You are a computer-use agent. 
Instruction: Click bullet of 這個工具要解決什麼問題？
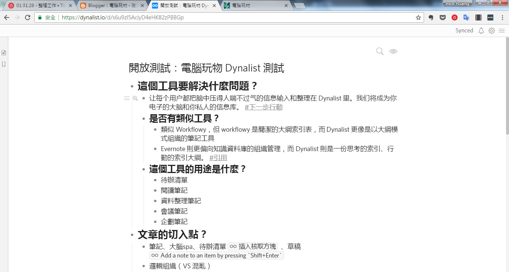tap(132, 87)
